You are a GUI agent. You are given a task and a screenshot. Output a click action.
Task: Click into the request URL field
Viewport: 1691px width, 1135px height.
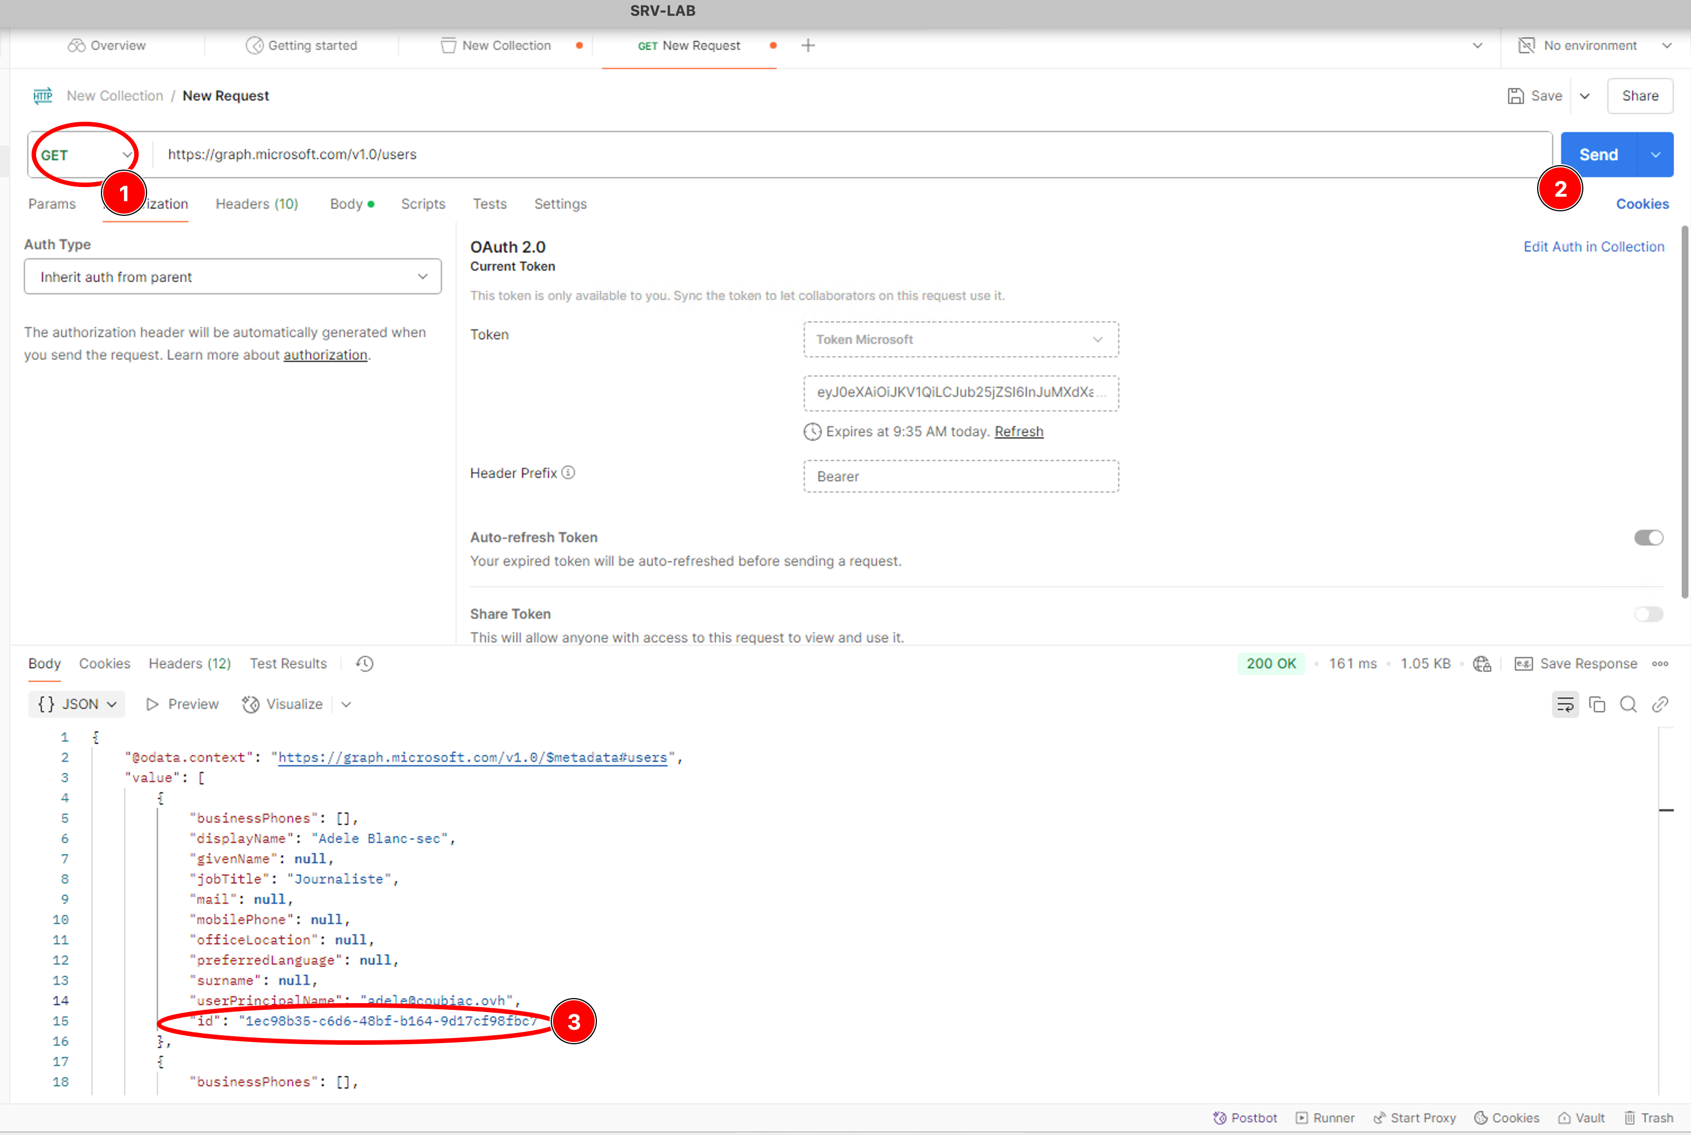coord(796,154)
